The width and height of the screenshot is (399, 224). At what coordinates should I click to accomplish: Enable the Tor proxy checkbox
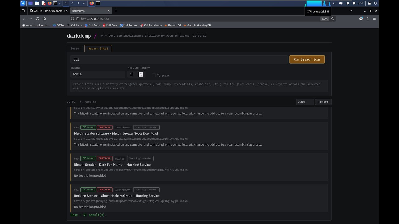click(154, 75)
